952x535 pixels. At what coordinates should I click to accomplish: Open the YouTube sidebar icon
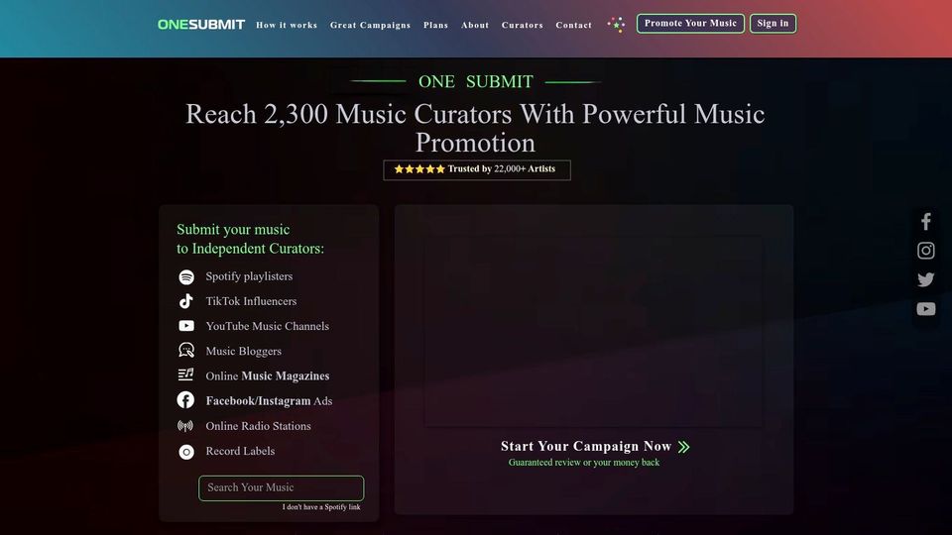pos(926,309)
